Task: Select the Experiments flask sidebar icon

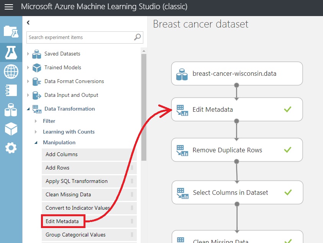Action: tap(11, 53)
